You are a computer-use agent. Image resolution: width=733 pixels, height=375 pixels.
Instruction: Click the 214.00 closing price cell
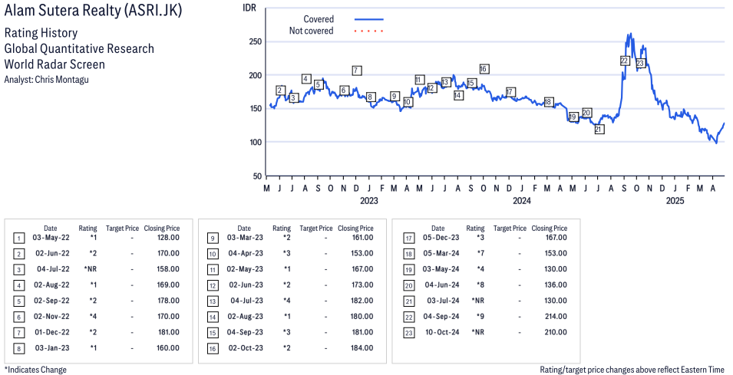[x=556, y=317]
